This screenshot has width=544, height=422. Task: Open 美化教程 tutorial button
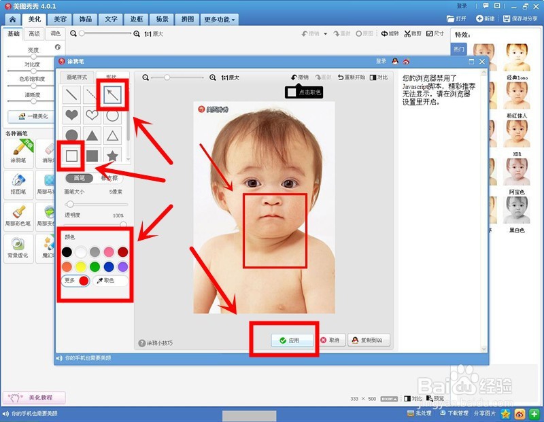coord(34,398)
